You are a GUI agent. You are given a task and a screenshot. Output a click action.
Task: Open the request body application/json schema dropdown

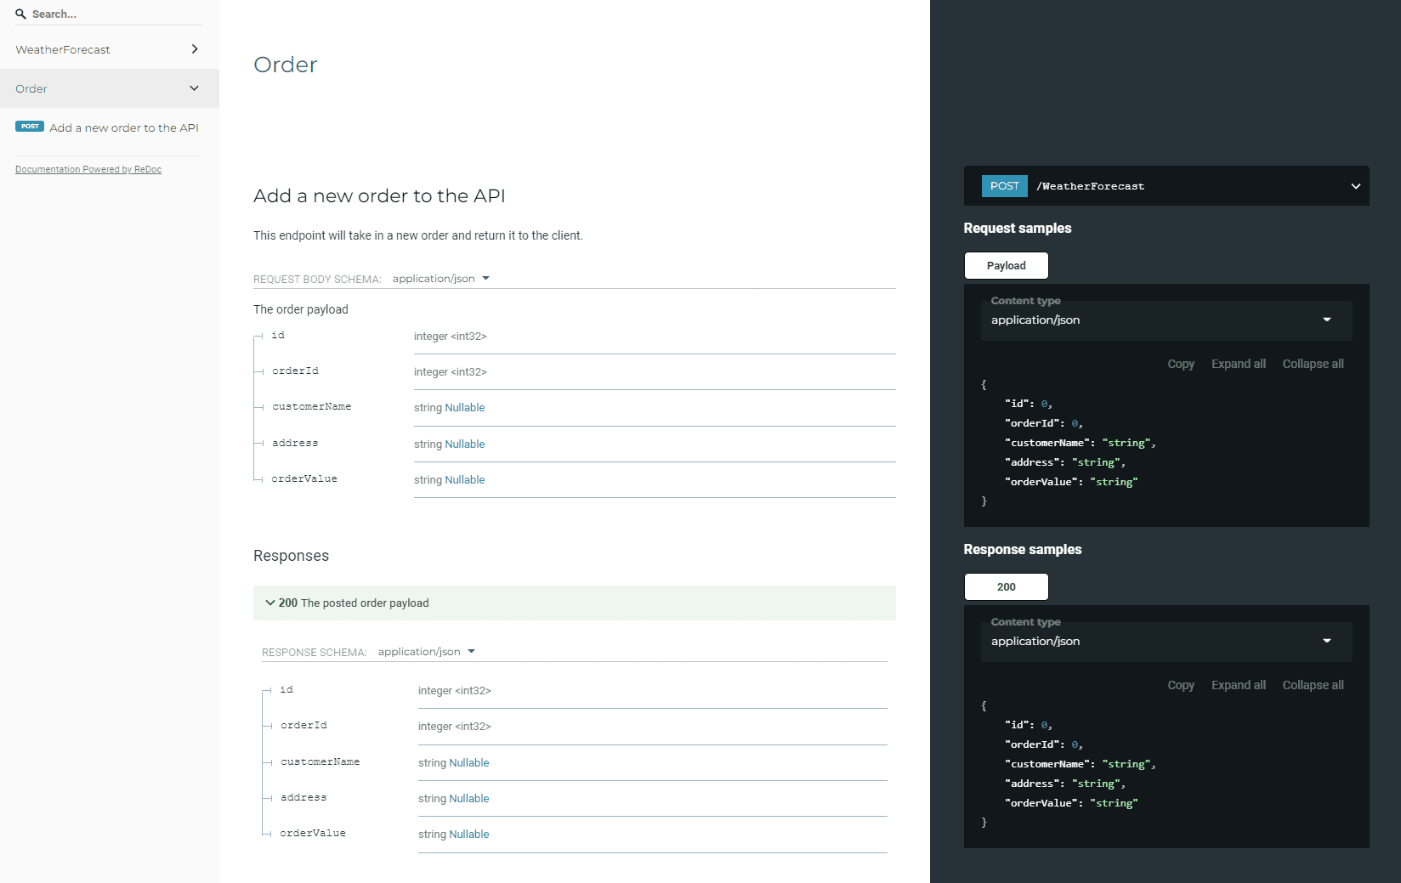pos(441,278)
